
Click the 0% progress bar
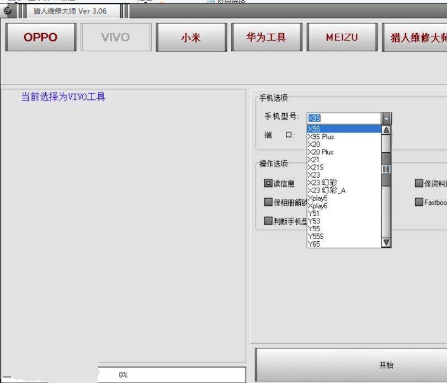click(x=171, y=375)
